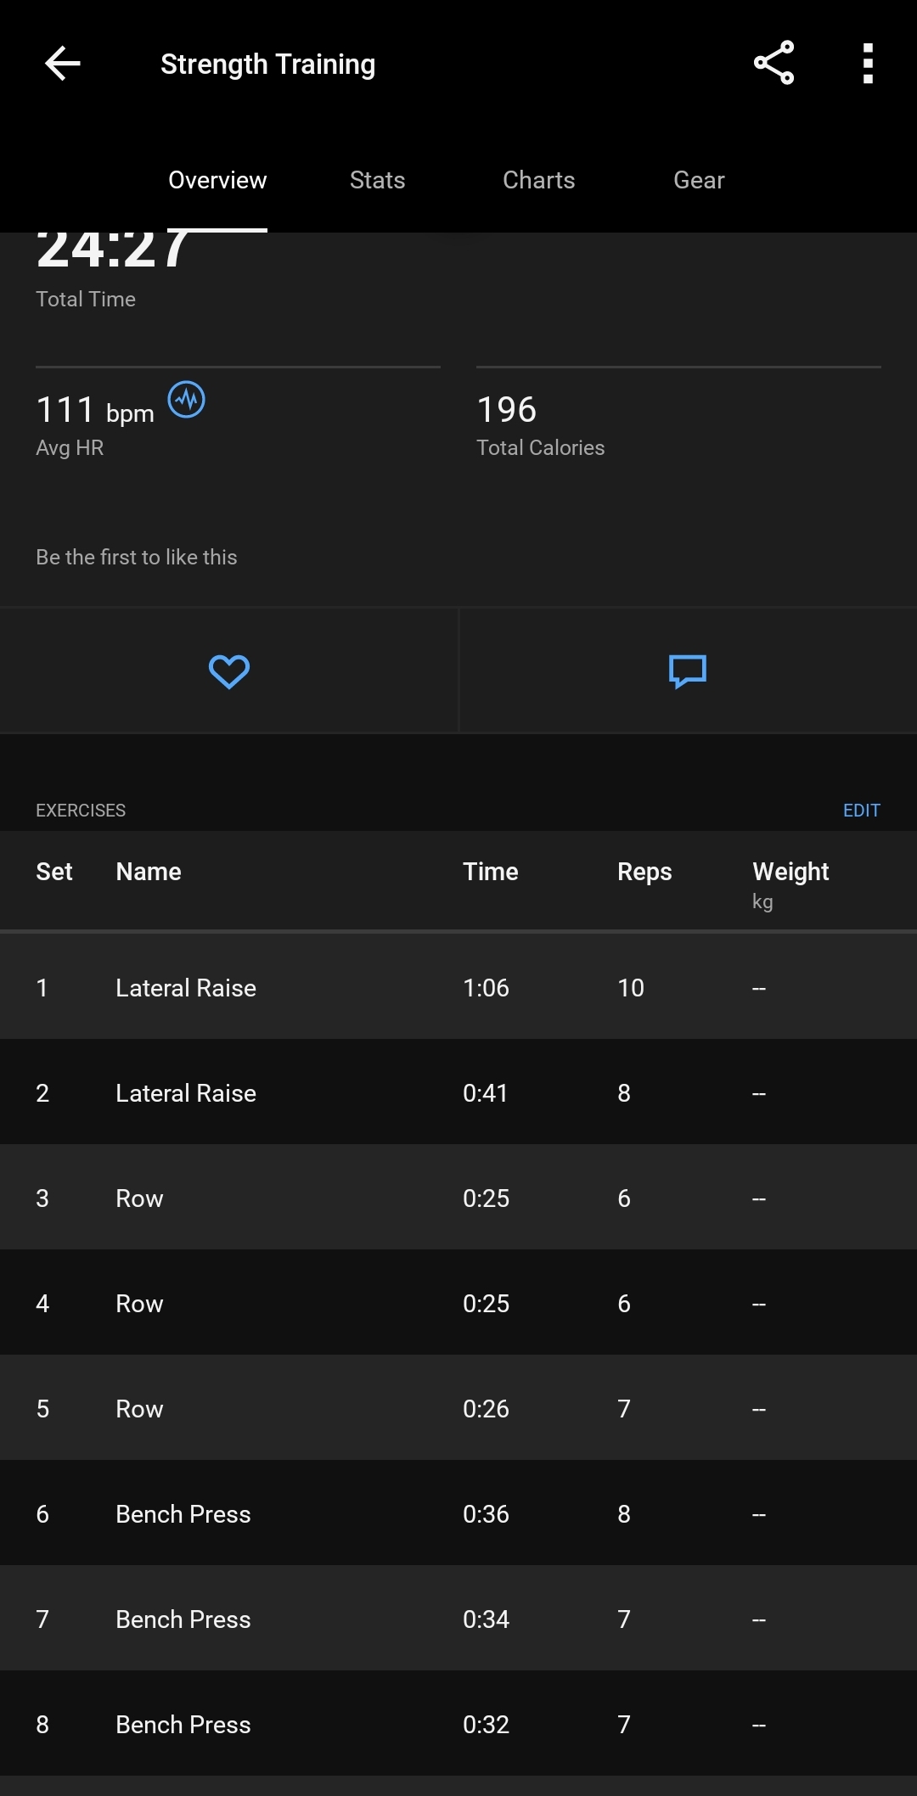Tap 'Be the first to like this'

click(x=137, y=557)
